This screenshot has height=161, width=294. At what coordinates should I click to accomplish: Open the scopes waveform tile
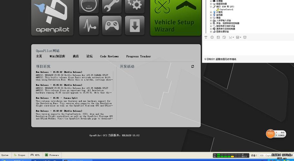(x=89, y=25)
